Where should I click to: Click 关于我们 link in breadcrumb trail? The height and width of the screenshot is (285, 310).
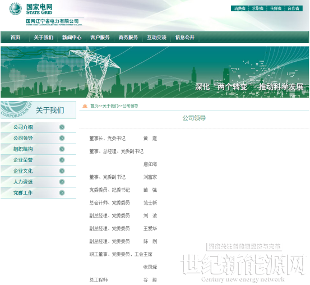click(110, 106)
